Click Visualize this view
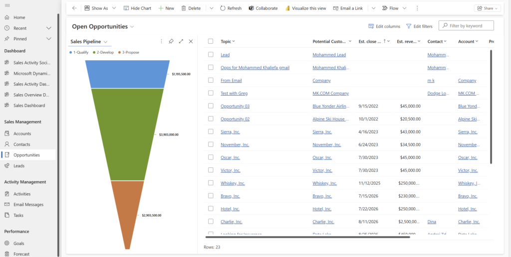The image size is (511, 257). (x=306, y=8)
